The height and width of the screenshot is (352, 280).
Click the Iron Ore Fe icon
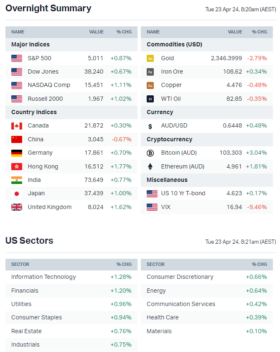pos(150,72)
